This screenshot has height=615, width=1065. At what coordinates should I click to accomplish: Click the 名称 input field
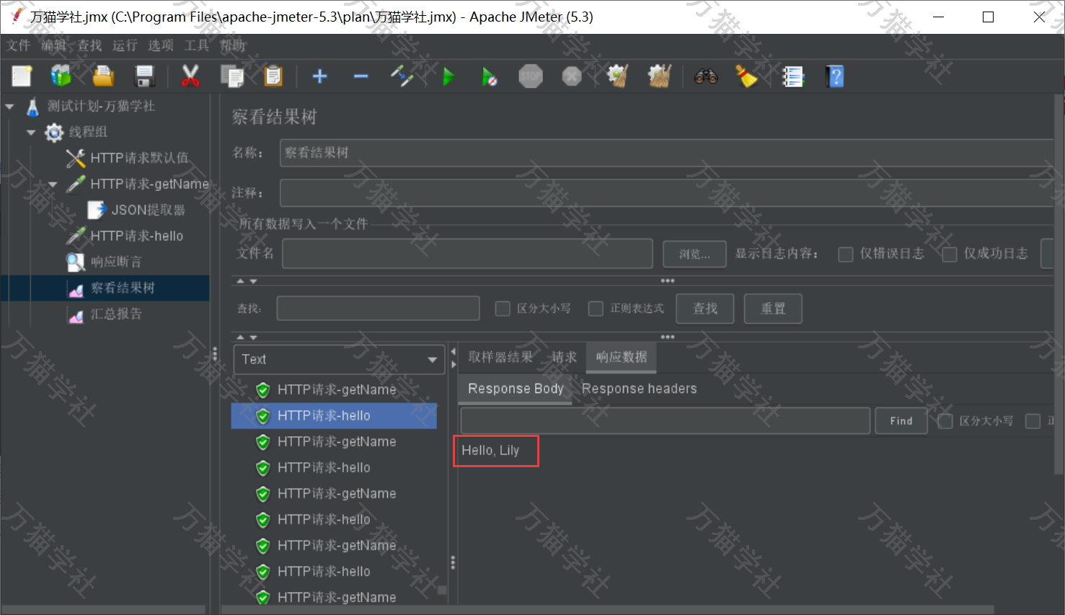click(666, 153)
